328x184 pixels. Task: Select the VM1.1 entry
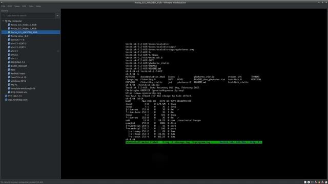tap(14, 58)
